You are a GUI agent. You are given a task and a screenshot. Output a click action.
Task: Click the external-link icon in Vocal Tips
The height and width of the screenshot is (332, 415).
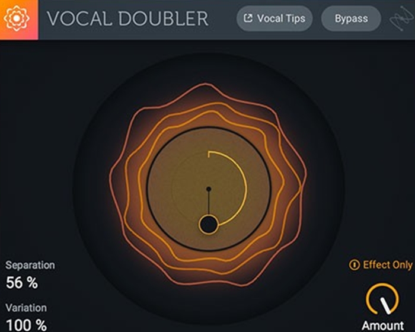click(x=248, y=18)
